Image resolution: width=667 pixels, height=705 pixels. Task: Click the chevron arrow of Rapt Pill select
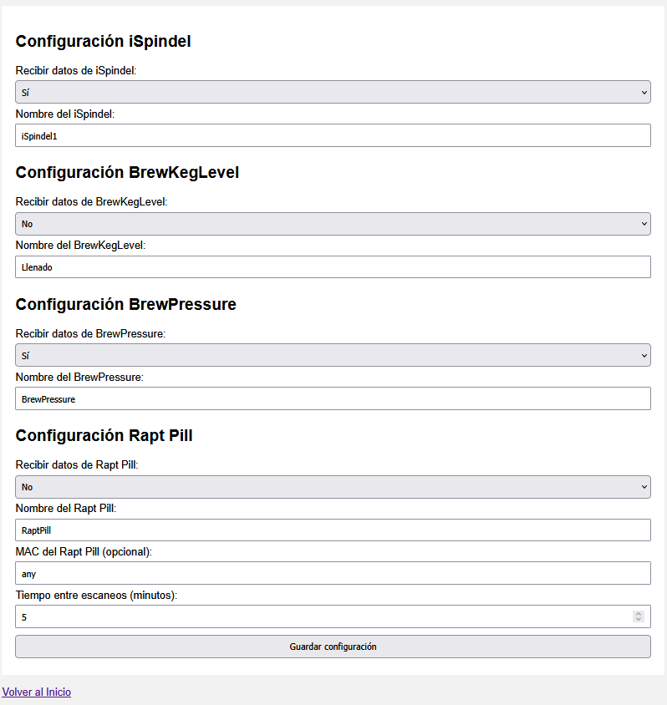[644, 487]
